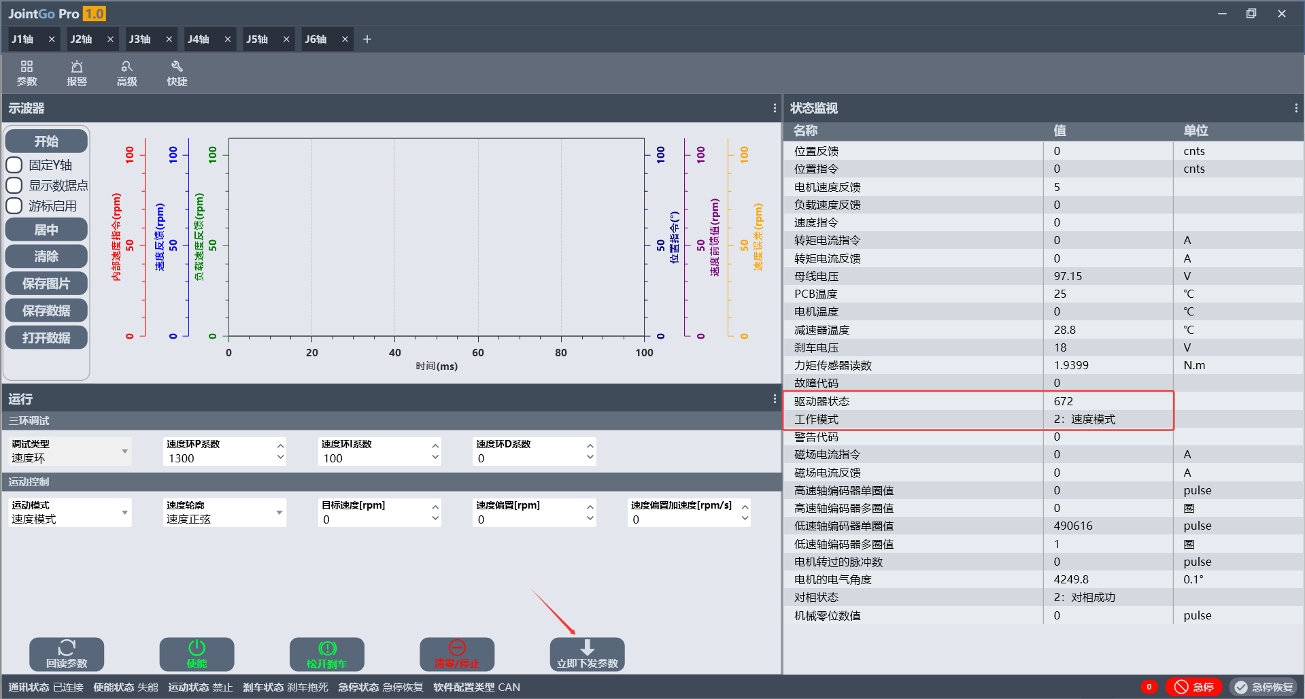Close the J6轴 tab

click(345, 39)
